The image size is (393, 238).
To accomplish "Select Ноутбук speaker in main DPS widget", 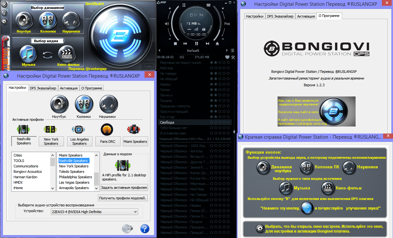I will tap(24, 21).
